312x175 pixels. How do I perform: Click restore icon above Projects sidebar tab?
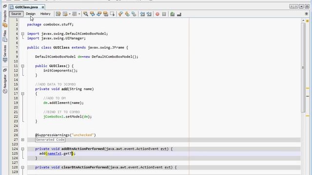coord(5,6)
